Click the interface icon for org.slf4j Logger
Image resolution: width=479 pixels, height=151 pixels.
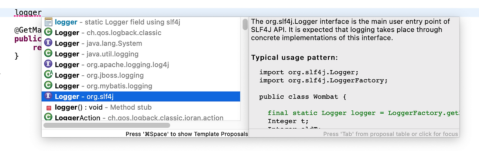pyautogui.click(x=48, y=97)
